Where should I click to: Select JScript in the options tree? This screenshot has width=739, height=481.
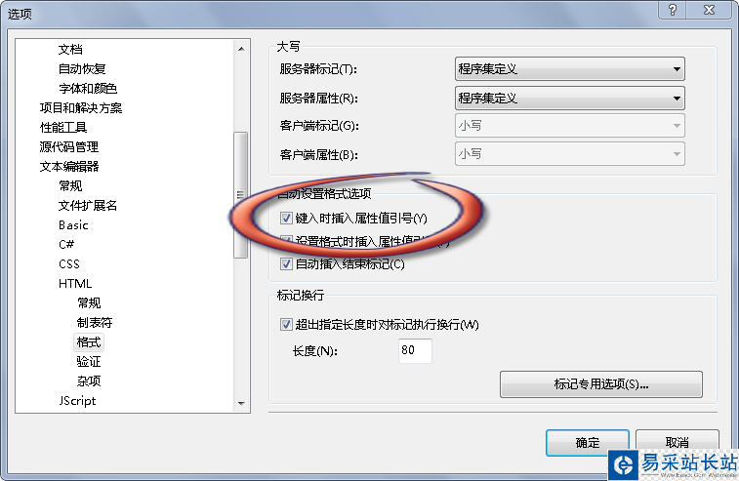[x=77, y=400]
